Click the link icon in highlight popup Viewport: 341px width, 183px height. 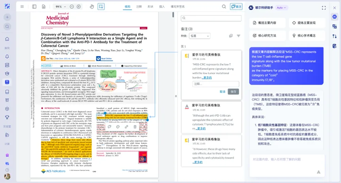coord(126,127)
